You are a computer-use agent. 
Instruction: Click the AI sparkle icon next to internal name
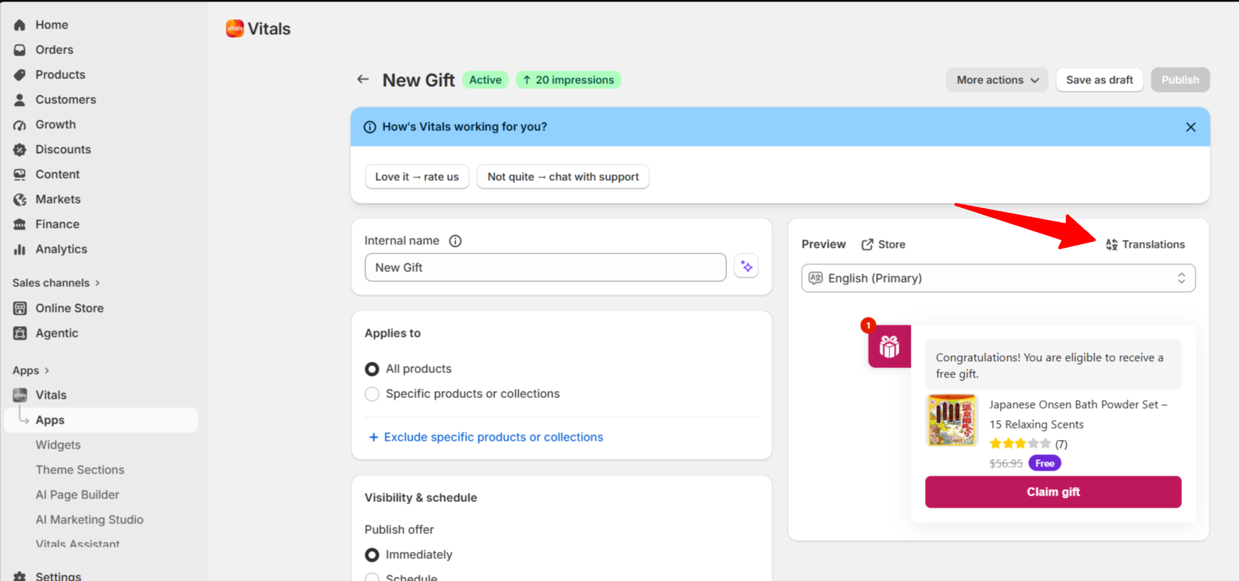(x=746, y=267)
